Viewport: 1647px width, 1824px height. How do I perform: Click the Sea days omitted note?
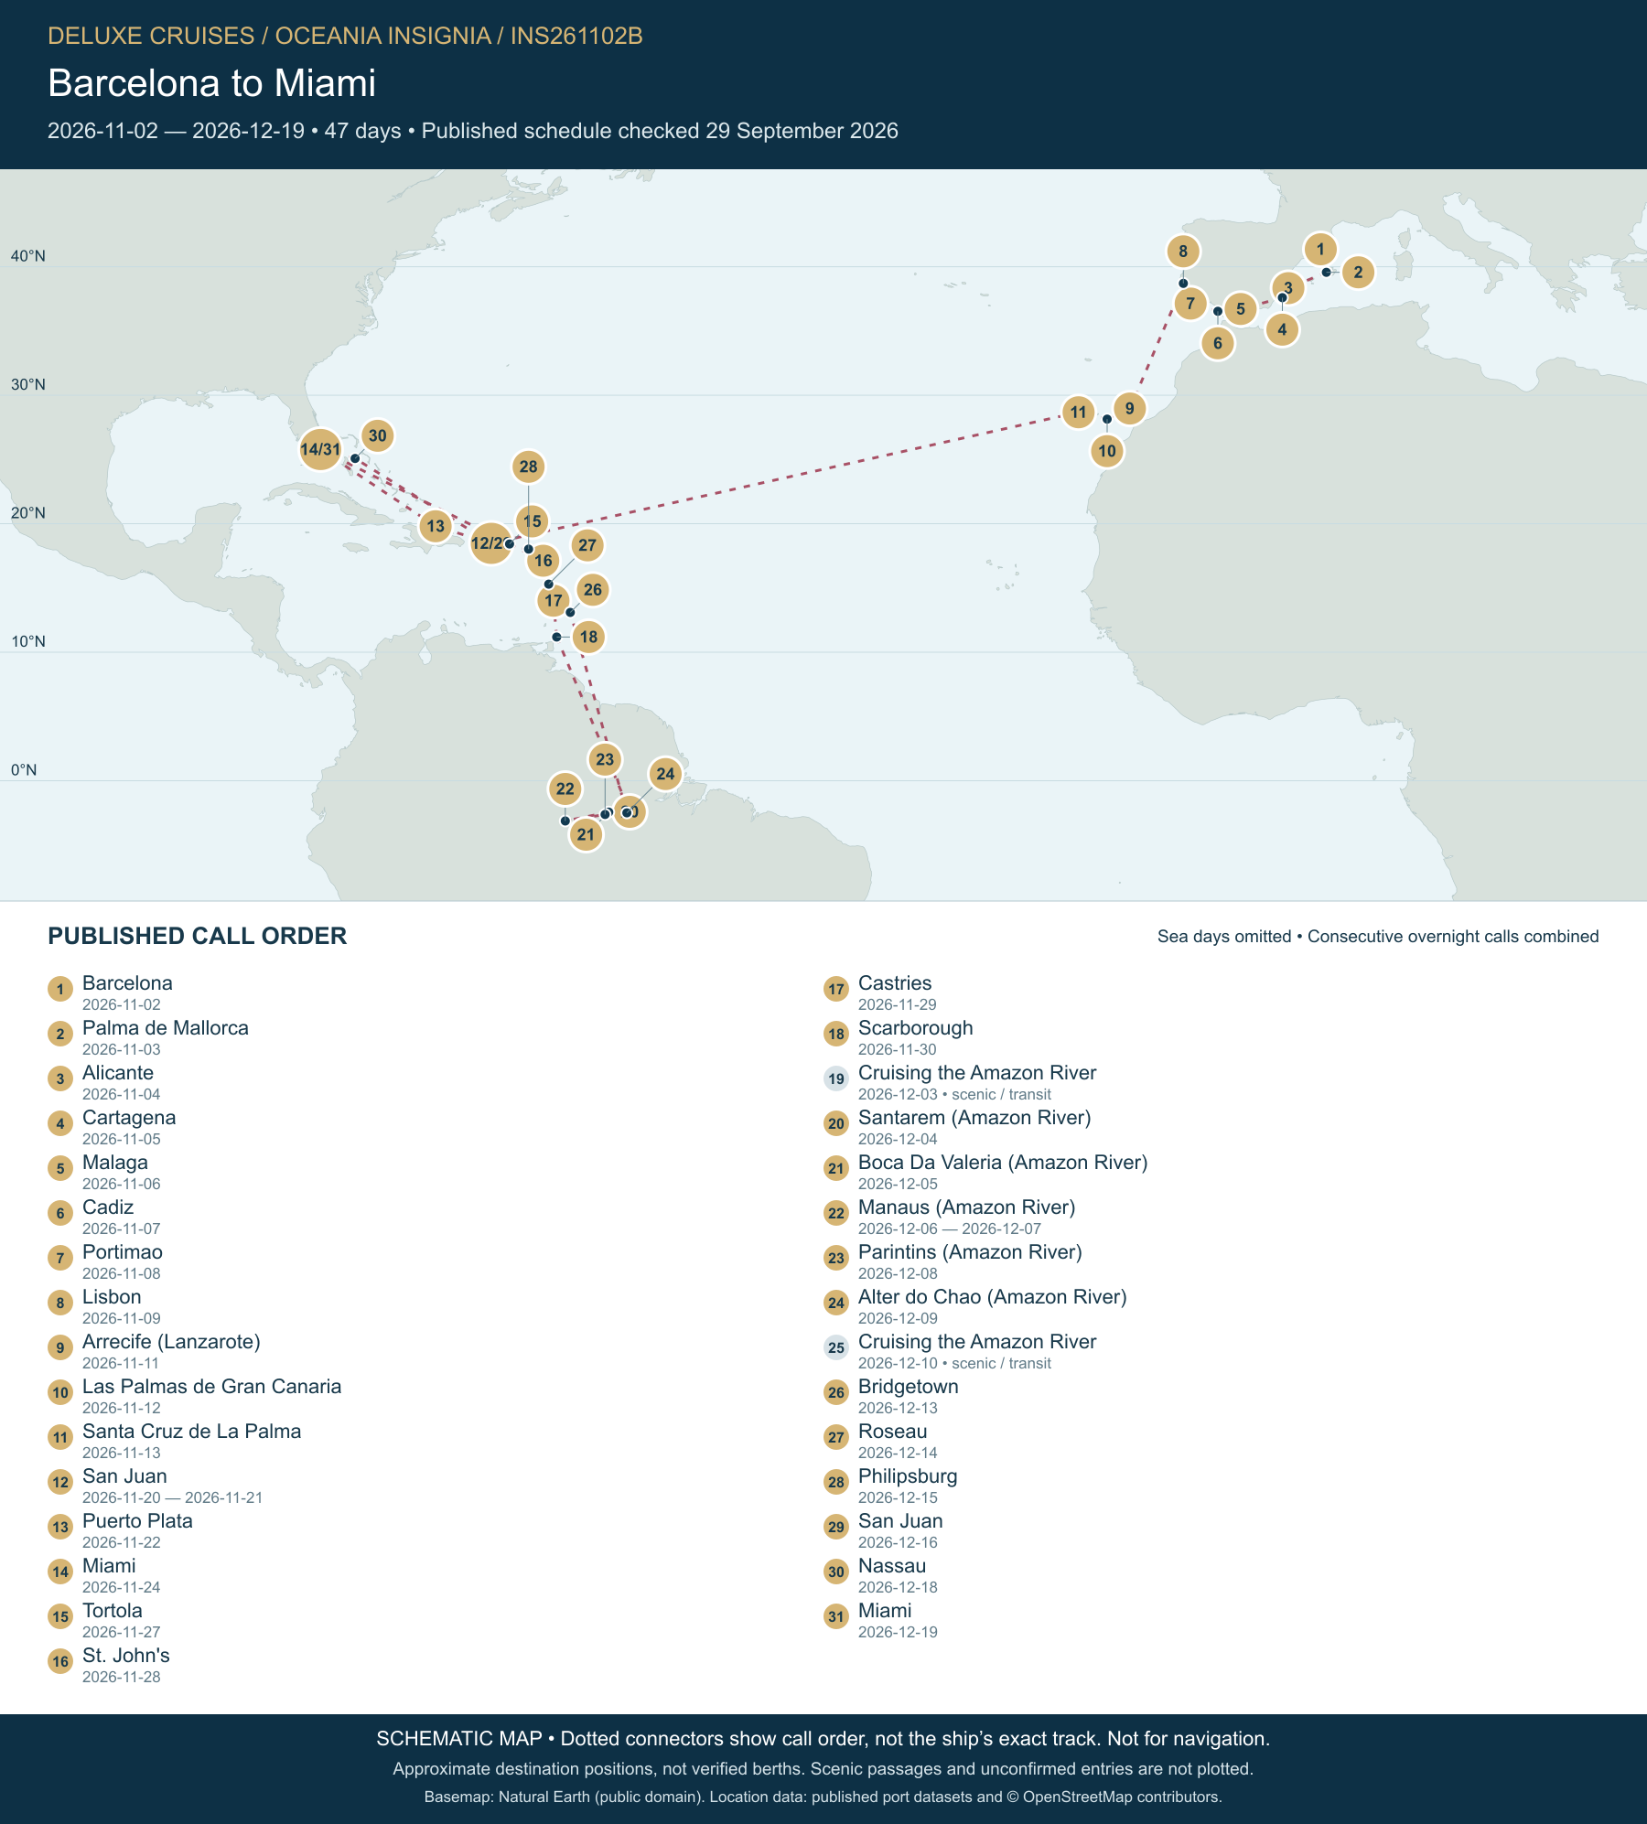tap(1378, 937)
